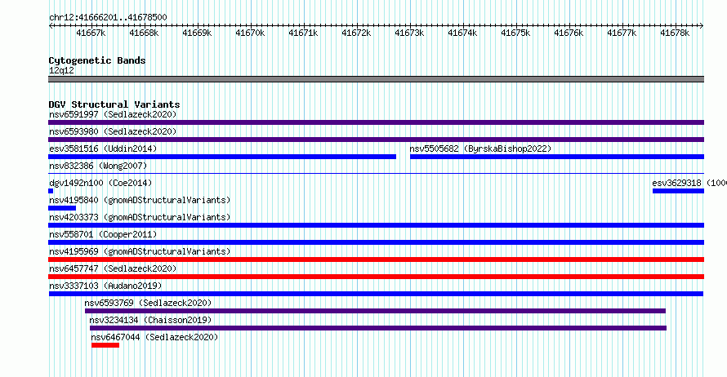727x377 pixels.
Task: Open the nsv6457747 (Sedlazeck2020) label
Action: click(x=113, y=268)
